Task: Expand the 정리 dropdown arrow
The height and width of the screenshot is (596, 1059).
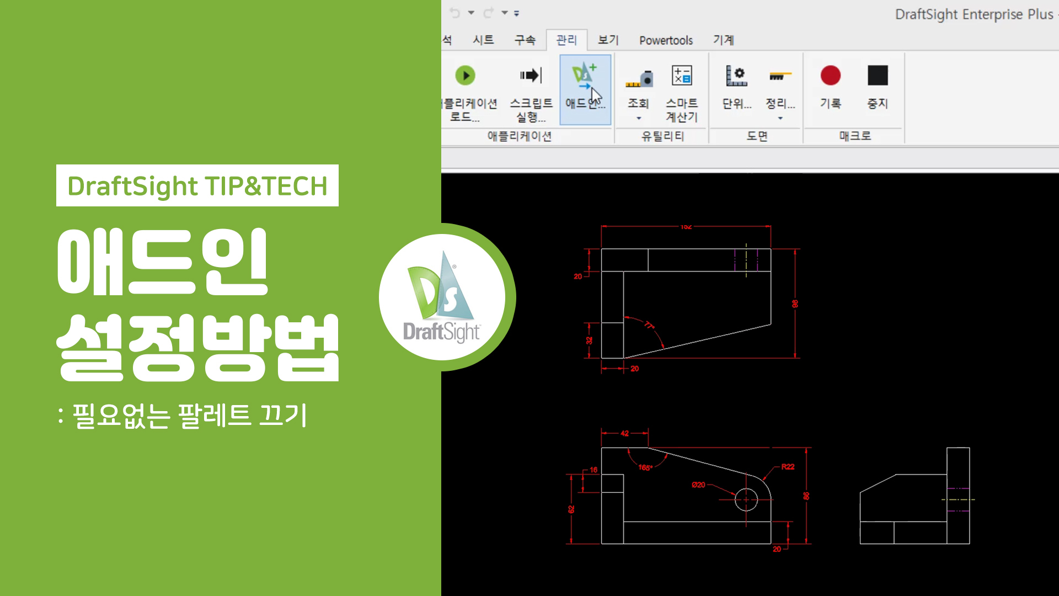Action: [780, 118]
